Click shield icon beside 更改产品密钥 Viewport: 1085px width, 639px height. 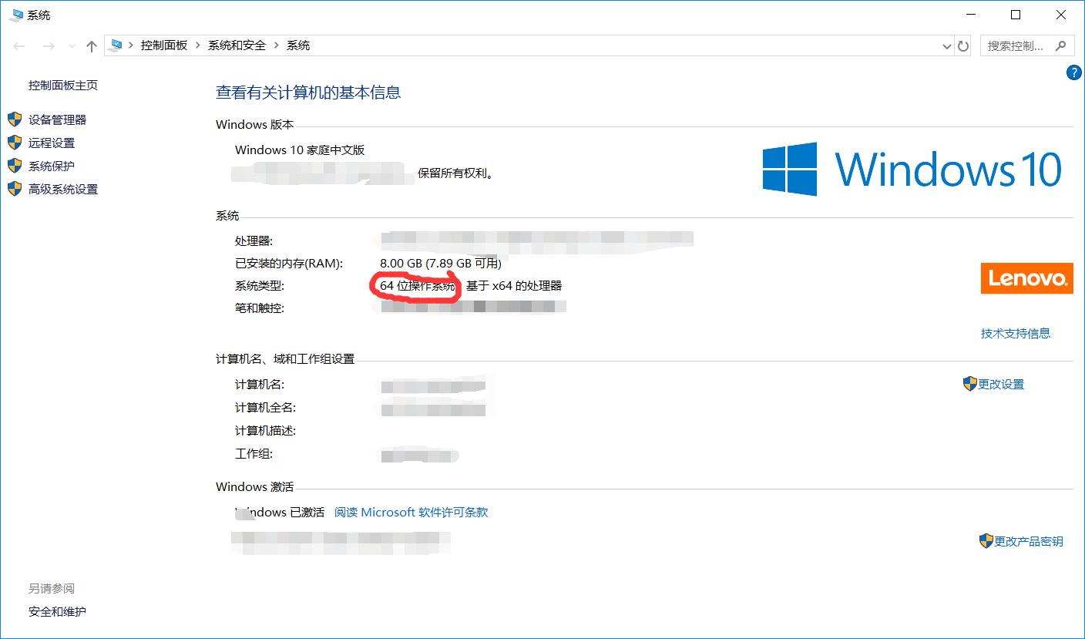(986, 541)
